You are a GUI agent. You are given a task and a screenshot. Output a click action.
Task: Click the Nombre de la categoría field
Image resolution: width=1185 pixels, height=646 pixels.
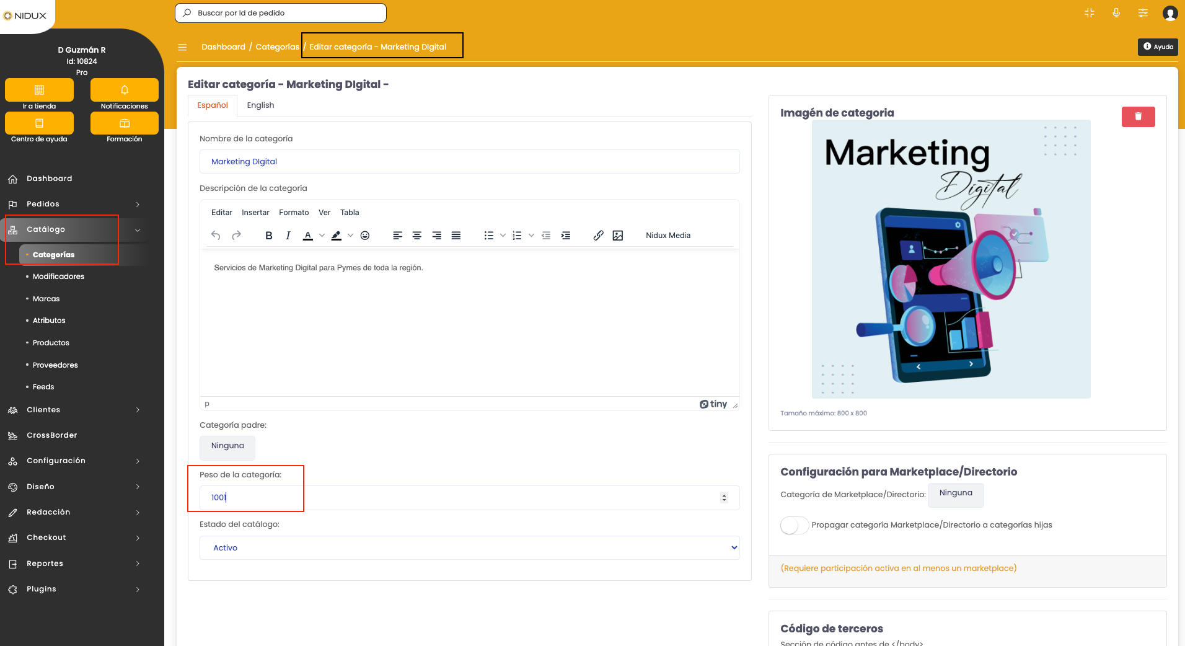pyautogui.click(x=469, y=162)
